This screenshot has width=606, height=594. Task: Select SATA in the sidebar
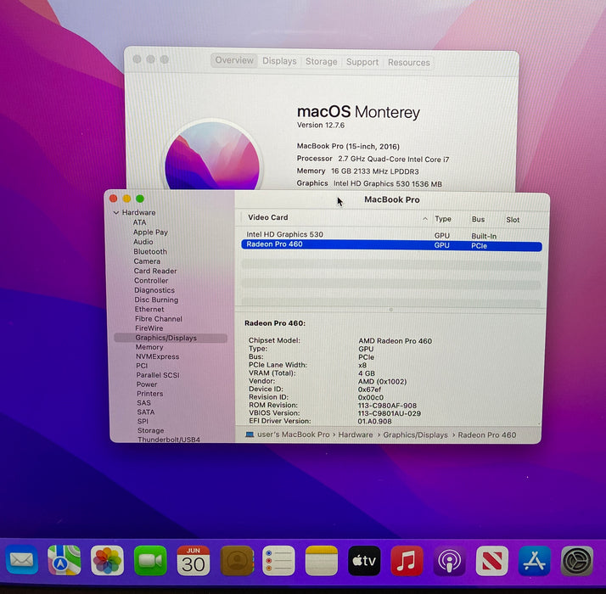point(146,412)
